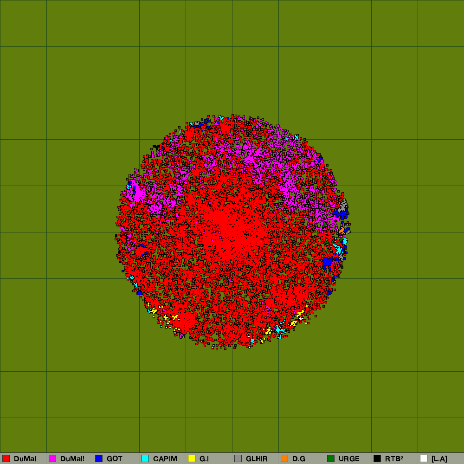Pick the gray GLHIR legend swatch
Screen dimensions: 464x464
pyautogui.click(x=238, y=458)
